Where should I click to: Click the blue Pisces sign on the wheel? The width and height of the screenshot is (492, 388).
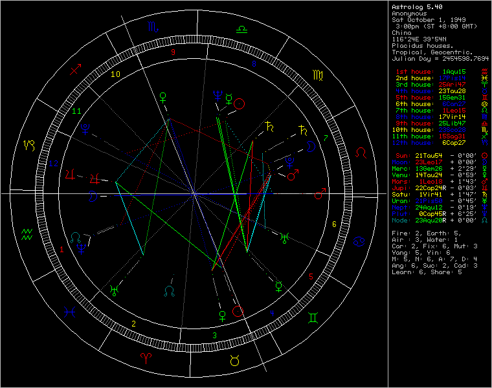tap(69, 312)
